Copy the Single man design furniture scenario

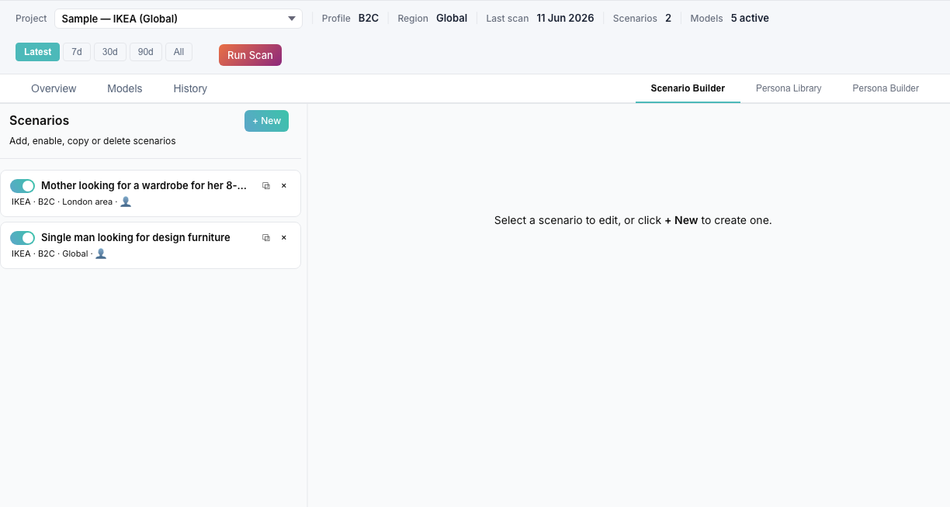[x=266, y=238]
